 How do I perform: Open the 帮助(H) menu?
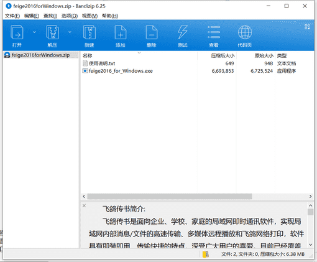click(110, 16)
